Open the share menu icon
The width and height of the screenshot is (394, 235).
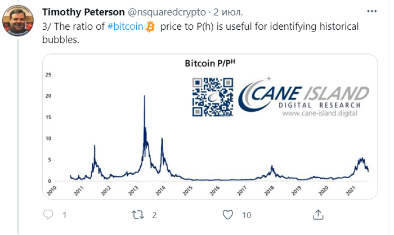317,215
